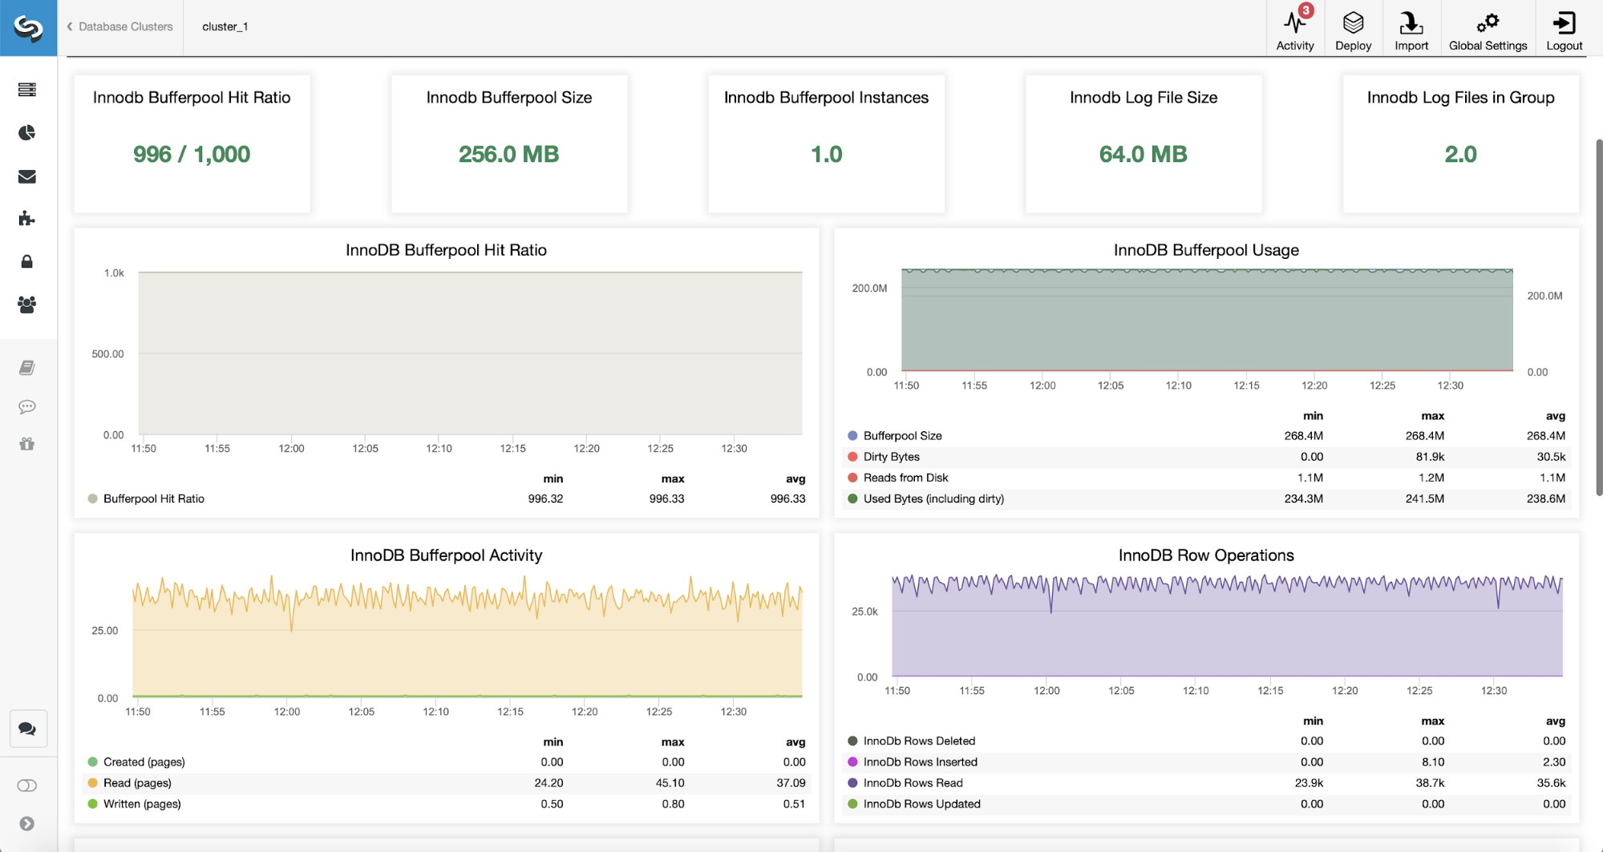
Task: Go back to Database Clusters
Action: [x=120, y=26]
